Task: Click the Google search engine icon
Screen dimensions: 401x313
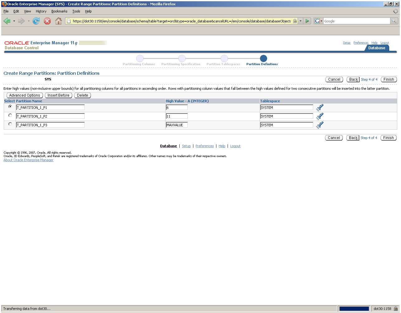Action: [x=317, y=21]
